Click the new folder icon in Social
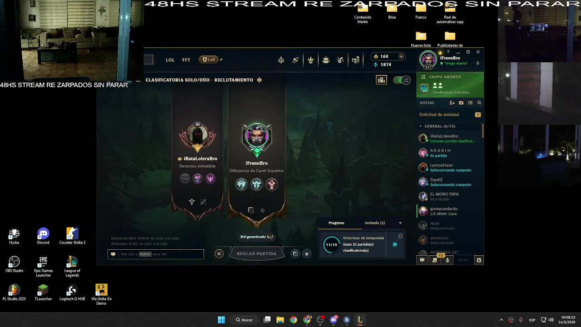The width and height of the screenshot is (581, 327). pos(461,103)
